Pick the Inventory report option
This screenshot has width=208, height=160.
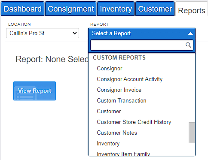coord(108,144)
